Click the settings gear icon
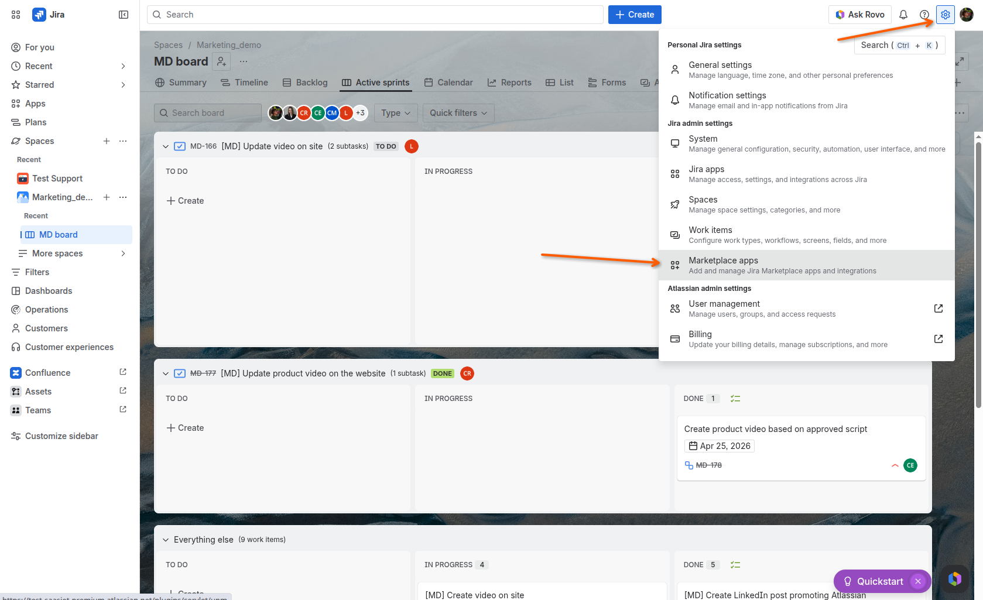The width and height of the screenshot is (983, 600). 946,15
